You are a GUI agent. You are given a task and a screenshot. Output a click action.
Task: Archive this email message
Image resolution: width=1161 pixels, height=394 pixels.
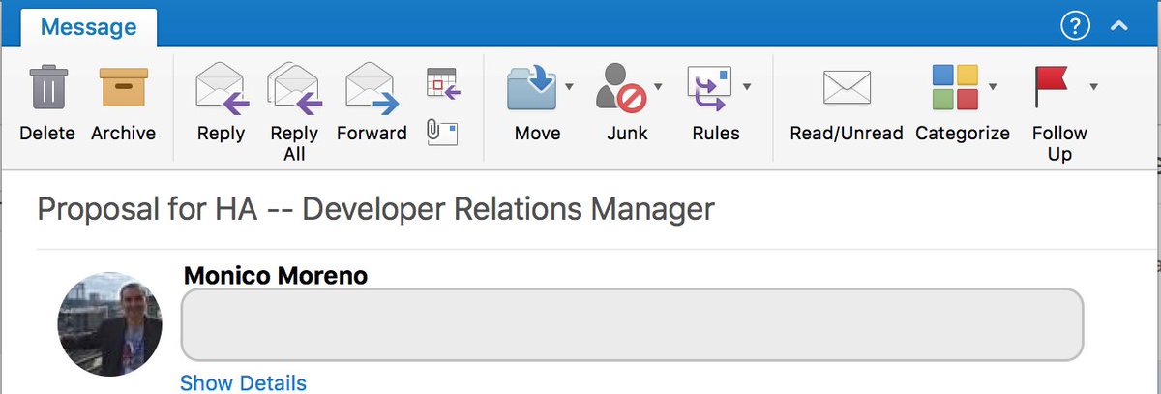click(x=124, y=104)
